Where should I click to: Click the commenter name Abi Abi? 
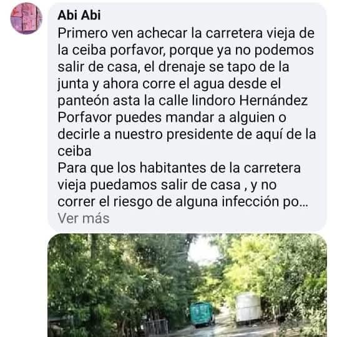pos(79,15)
